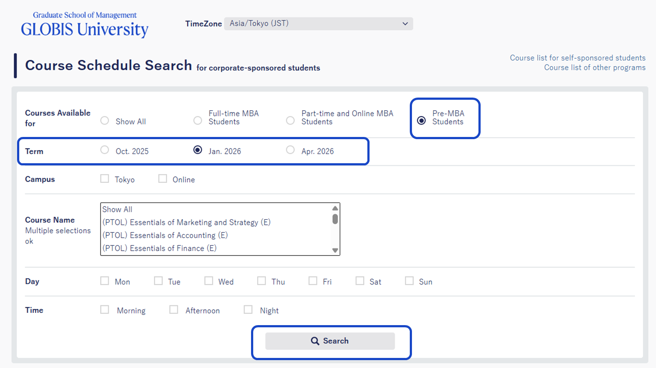Enable the Morning time checkbox

[x=105, y=310]
